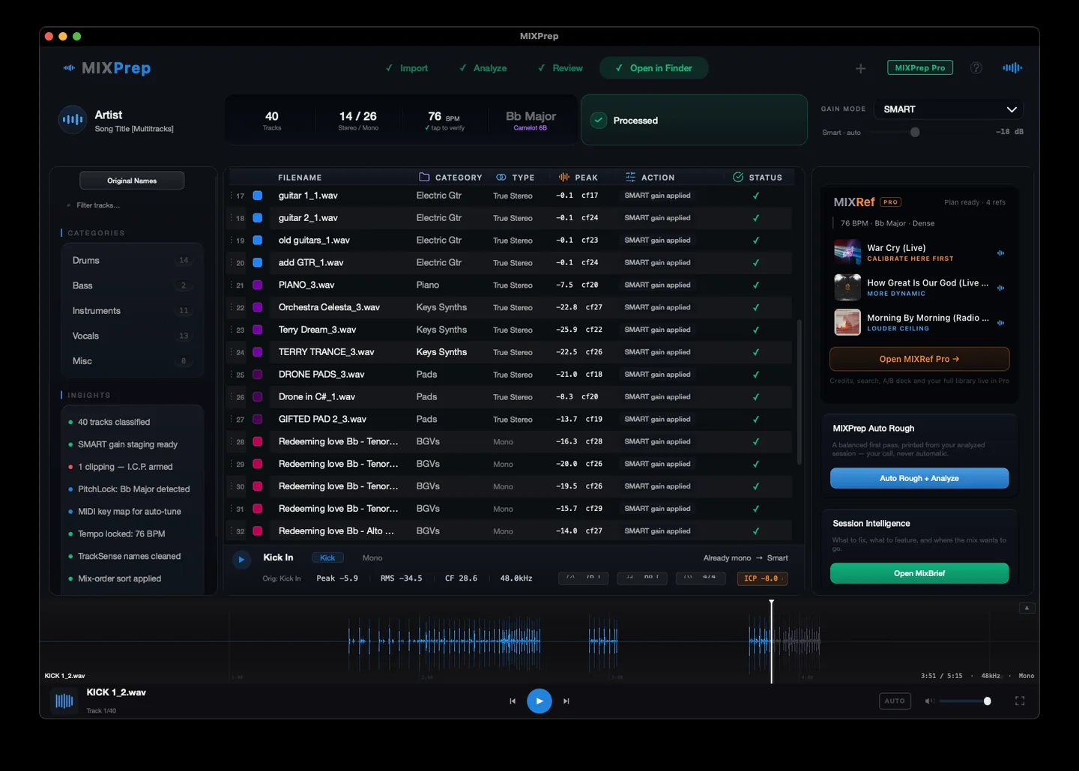Click the track list vertical scrollbar
The width and height of the screenshot is (1079, 771).
(x=799, y=393)
